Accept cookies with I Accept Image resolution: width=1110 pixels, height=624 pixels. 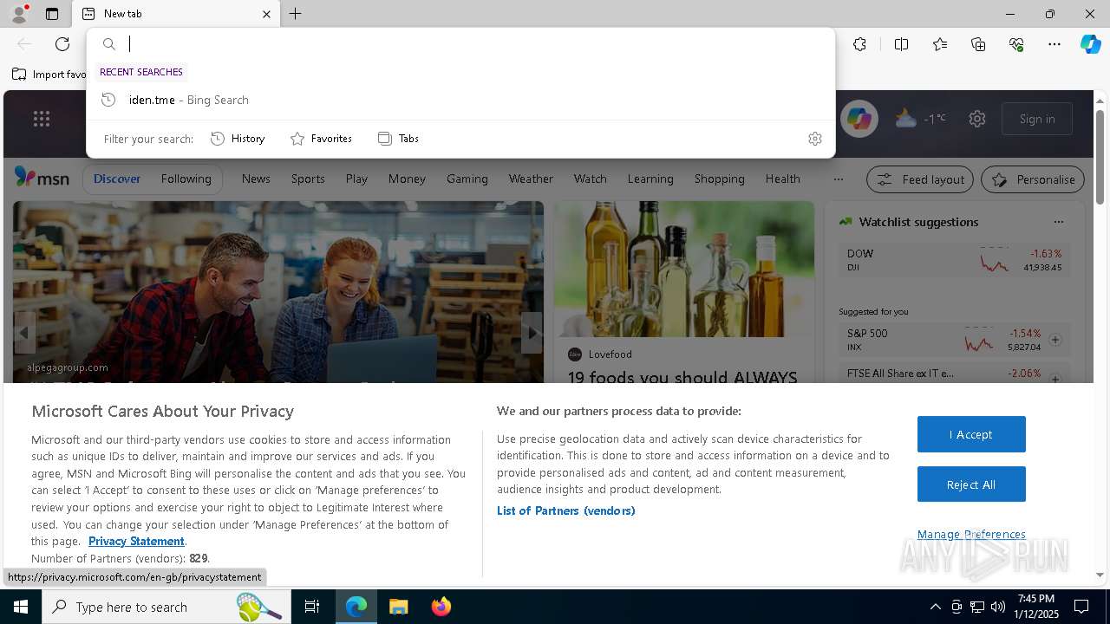tap(971, 434)
